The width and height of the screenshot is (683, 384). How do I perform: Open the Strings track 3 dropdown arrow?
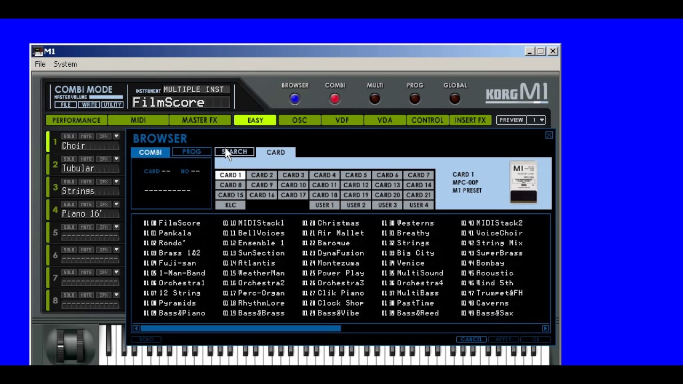pos(116,182)
